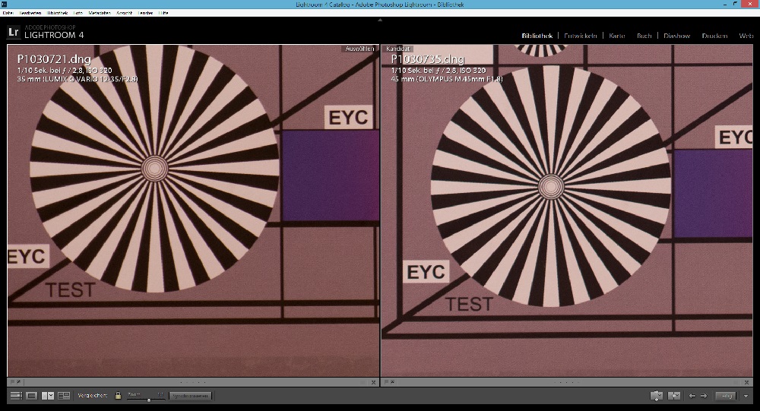Open toolbar options dropdown arrow

tap(746, 396)
